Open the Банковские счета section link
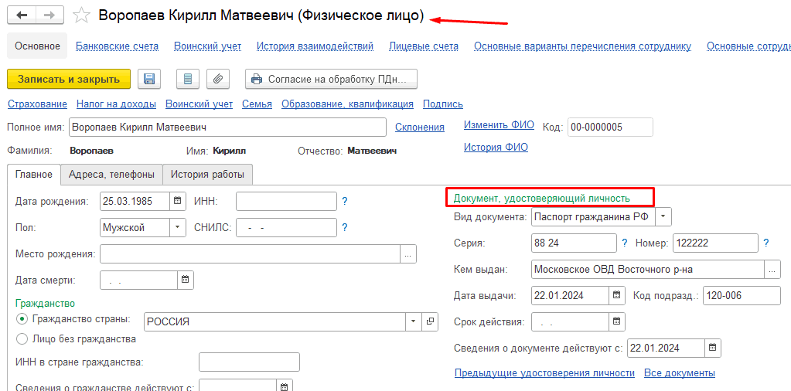Viewport: 791px width, 391px height. point(117,46)
